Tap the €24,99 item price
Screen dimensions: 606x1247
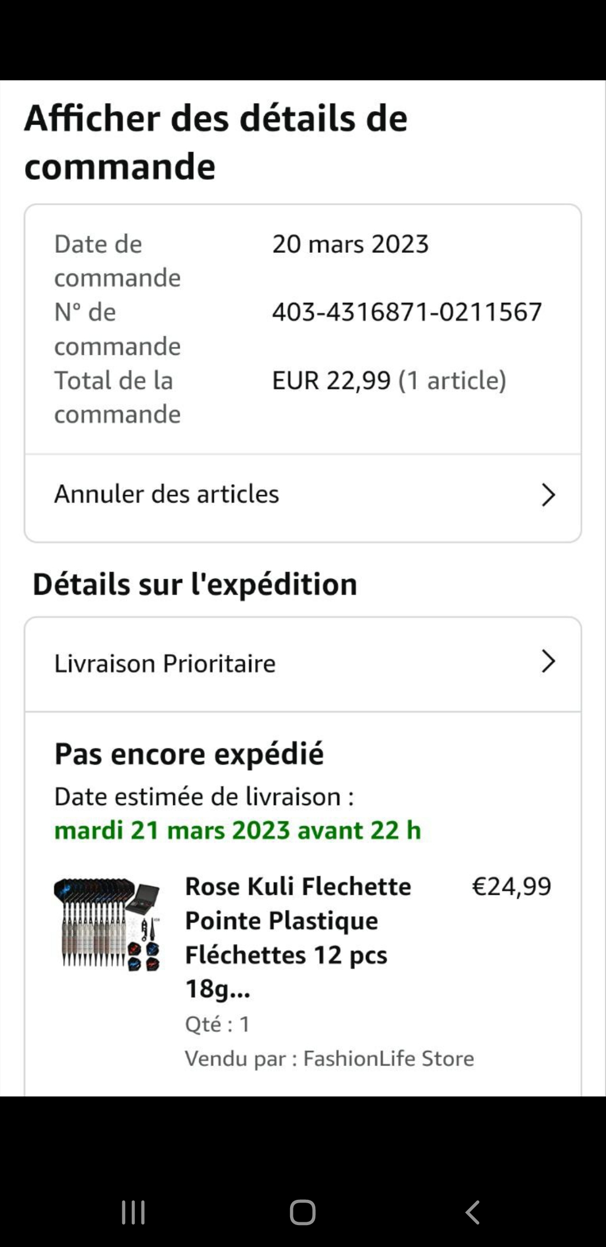point(511,886)
